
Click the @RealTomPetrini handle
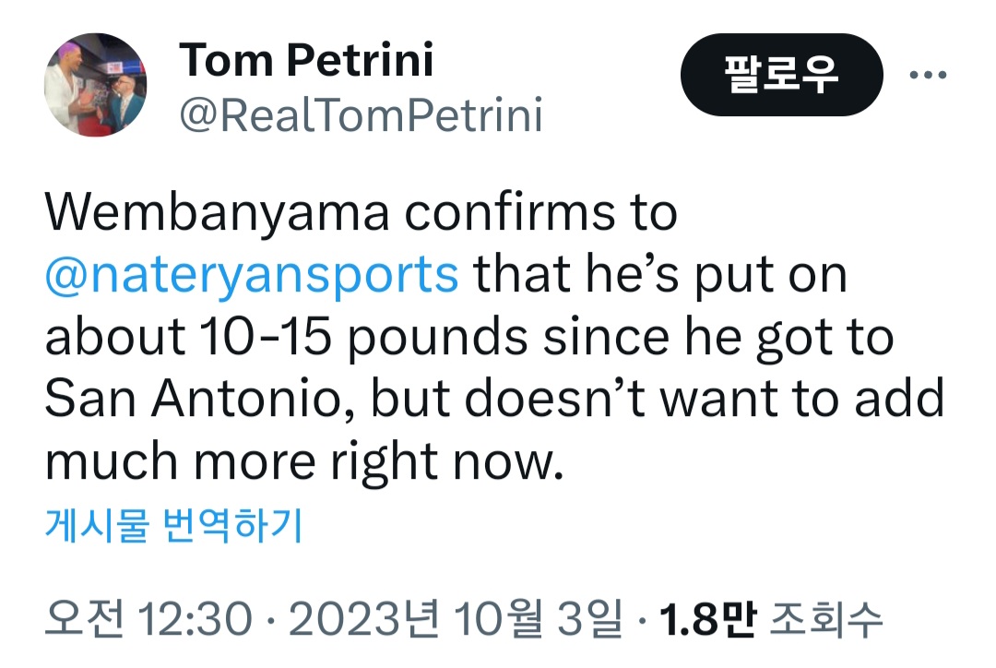point(361,116)
